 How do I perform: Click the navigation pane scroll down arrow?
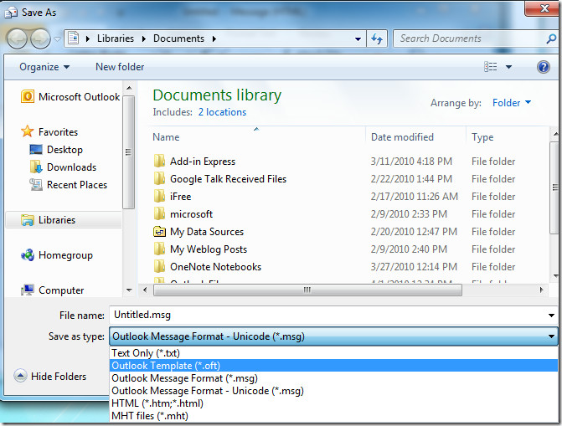pyautogui.click(x=129, y=290)
